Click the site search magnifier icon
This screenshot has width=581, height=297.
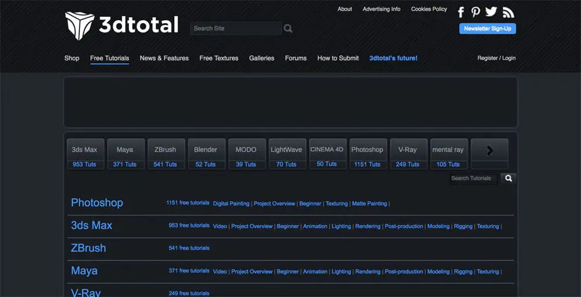point(288,28)
